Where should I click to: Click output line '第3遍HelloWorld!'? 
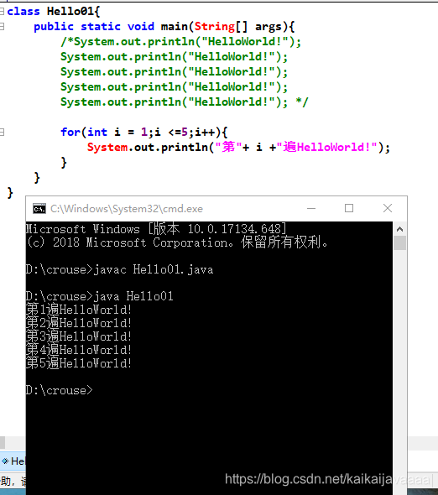tap(79, 336)
